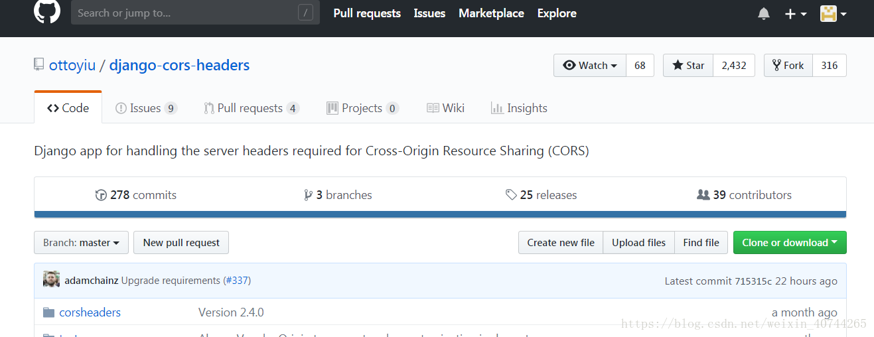Go to Issues in top navigation
Image resolution: width=874 pixels, height=337 pixels.
[429, 13]
